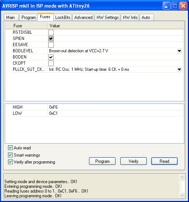Click the 'Reading fuses address 0 to 1' log line
Screen dimensions: 189x202
pyautogui.click(x=46, y=191)
